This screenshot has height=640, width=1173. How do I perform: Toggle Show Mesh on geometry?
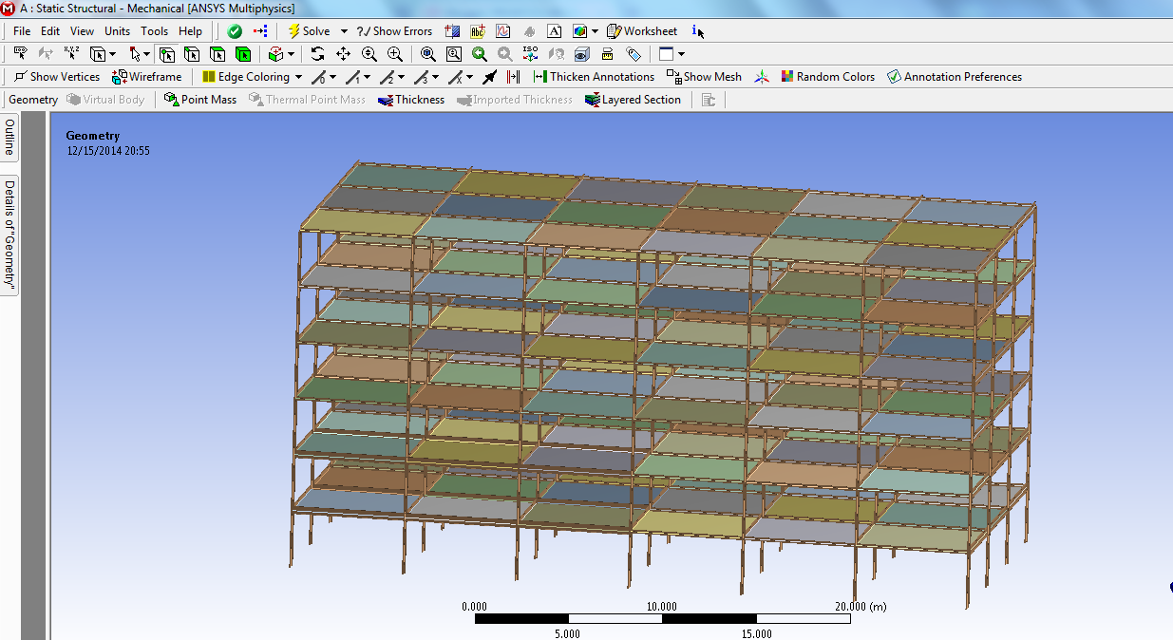(703, 76)
